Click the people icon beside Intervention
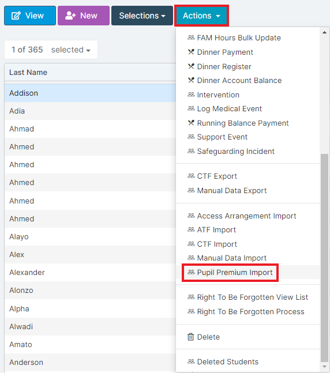Screen dimensions: 330x373 (x=191, y=95)
